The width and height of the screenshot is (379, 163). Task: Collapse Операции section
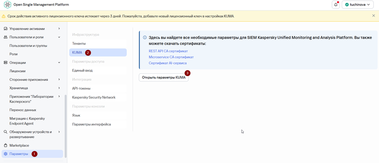coord(59,62)
